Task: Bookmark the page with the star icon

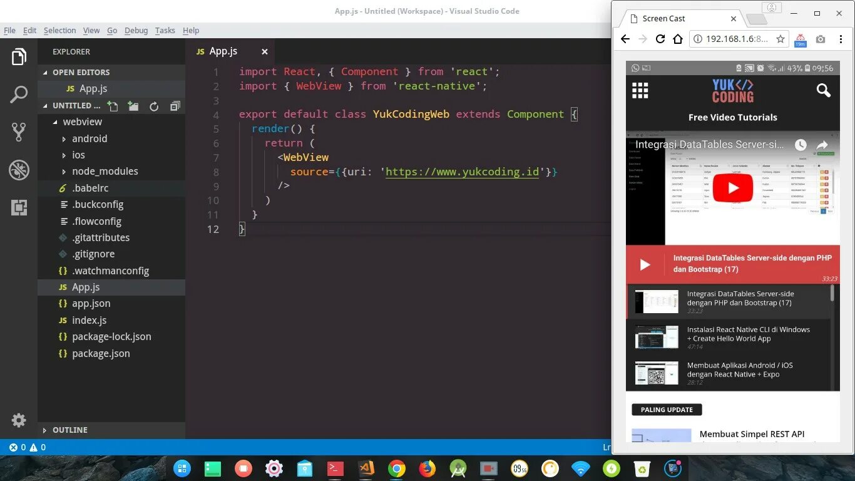Action: (x=780, y=39)
